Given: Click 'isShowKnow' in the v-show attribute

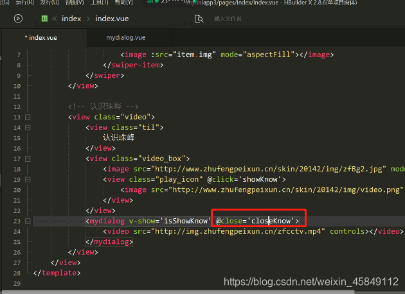Looking at the screenshot, I should tap(186, 221).
